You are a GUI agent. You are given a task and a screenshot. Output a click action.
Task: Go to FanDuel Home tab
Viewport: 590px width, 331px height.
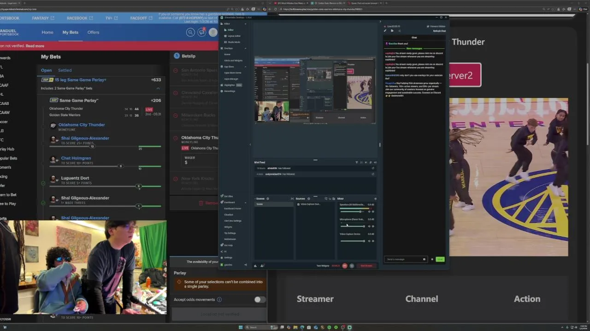click(x=47, y=32)
